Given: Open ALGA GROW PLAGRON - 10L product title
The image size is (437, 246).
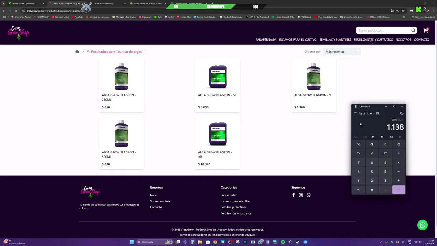Looking at the screenshot, I should tap(215, 154).
